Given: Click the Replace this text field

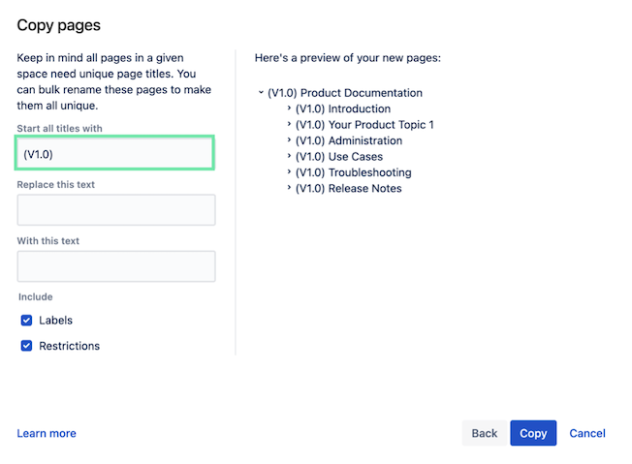Looking at the screenshot, I should pyautogui.click(x=115, y=210).
